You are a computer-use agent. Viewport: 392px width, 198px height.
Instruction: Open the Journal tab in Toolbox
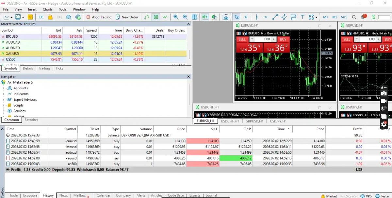click(211, 195)
